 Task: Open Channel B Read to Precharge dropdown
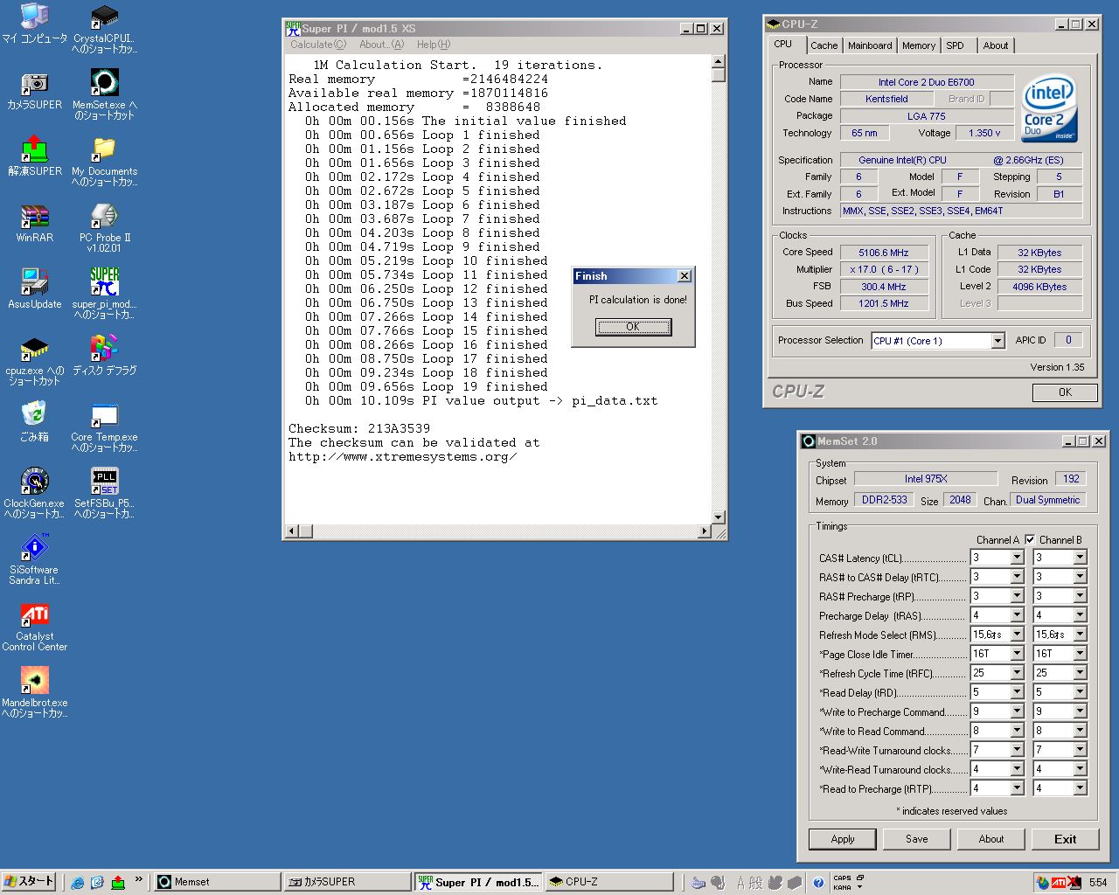point(1080,788)
